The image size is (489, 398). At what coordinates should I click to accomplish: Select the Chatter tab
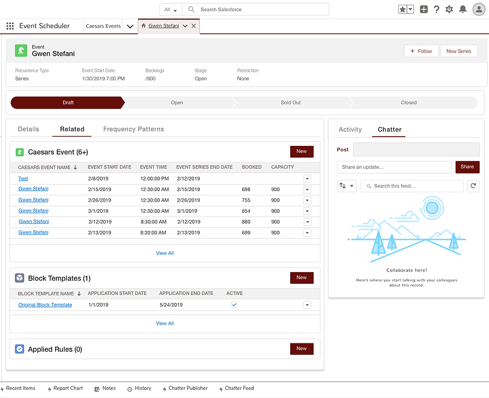tap(389, 130)
